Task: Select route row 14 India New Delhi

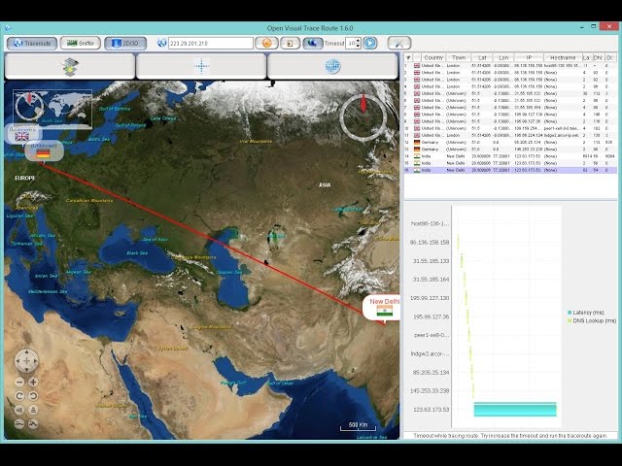Action: tap(510, 156)
